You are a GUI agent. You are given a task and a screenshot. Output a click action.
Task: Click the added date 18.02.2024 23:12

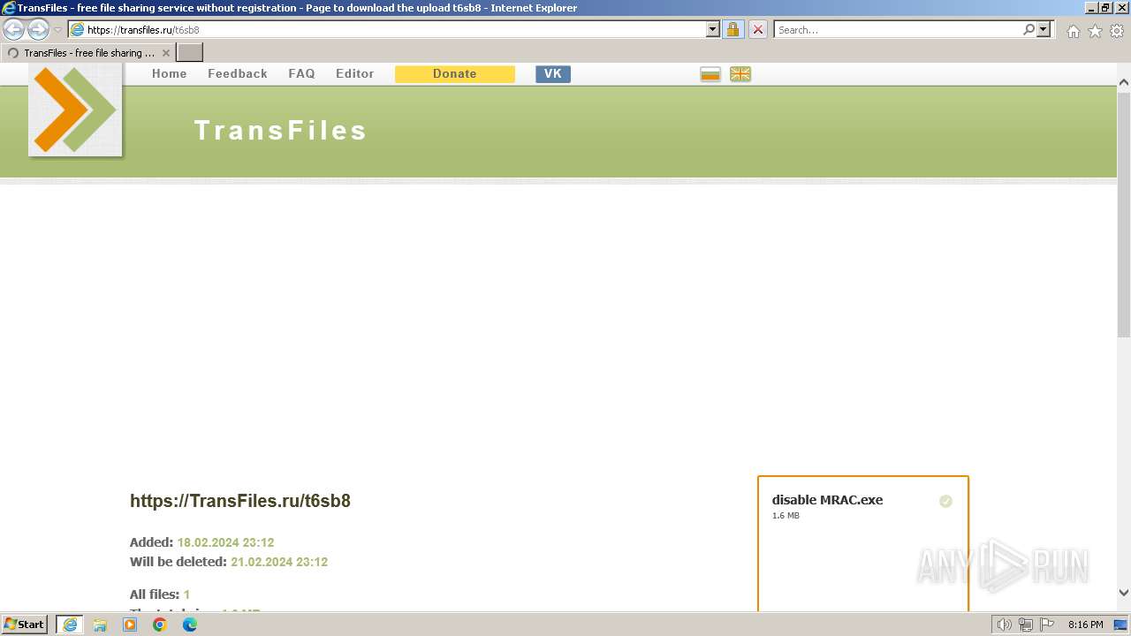point(225,542)
